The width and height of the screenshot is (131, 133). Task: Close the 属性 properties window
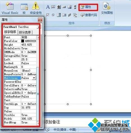coord(40,20)
